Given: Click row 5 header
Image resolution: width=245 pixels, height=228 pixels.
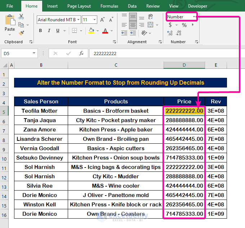Looking at the screenshot, I should pos(4,111).
